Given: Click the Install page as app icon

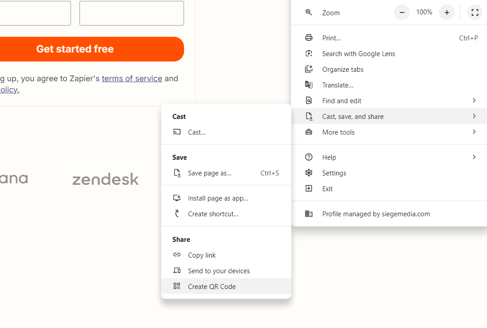Looking at the screenshot, I should (177, 198).
